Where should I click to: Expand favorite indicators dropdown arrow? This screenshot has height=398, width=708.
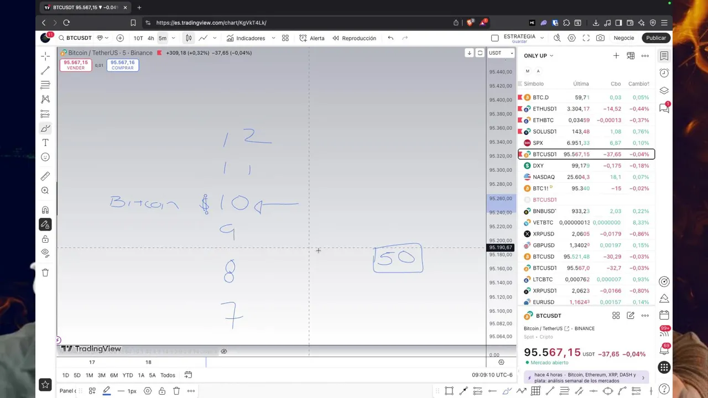pyautogui.click(x=273, y=38)
